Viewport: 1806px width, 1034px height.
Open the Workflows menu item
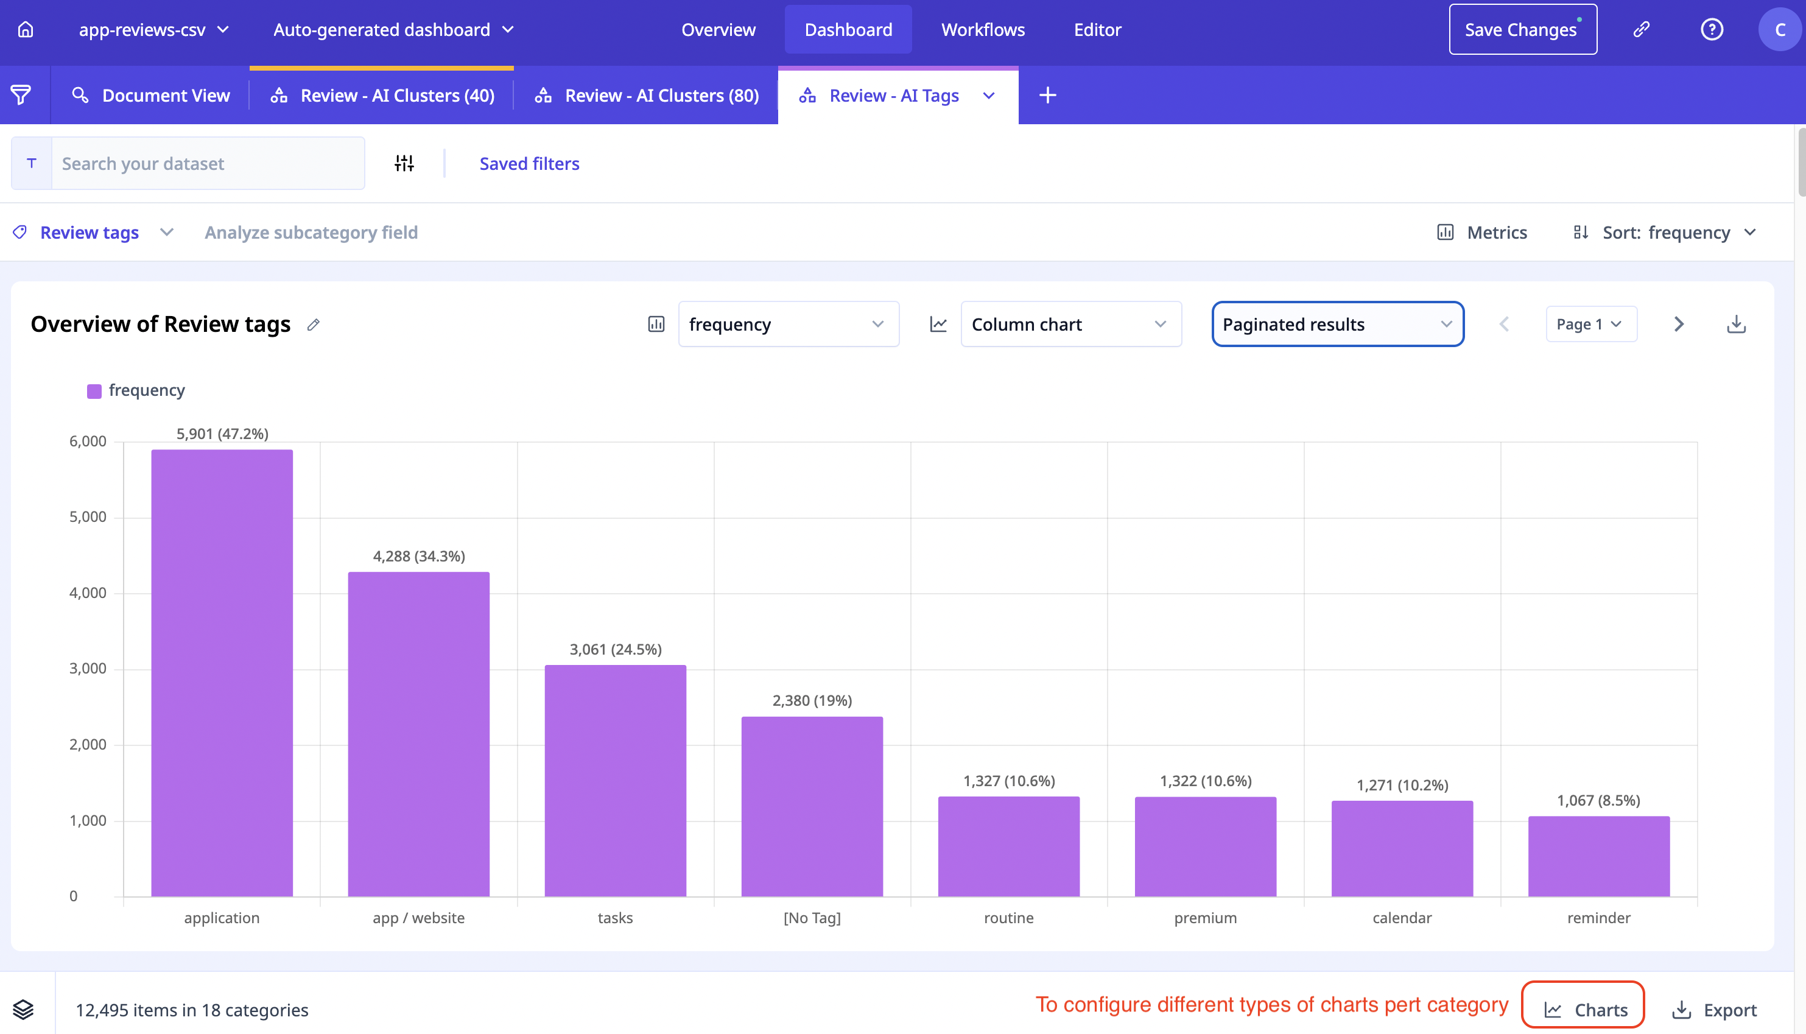coord(983,29)
